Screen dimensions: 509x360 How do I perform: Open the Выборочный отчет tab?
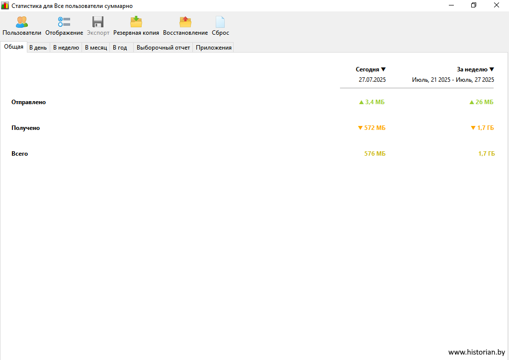[x=163, y=48]
